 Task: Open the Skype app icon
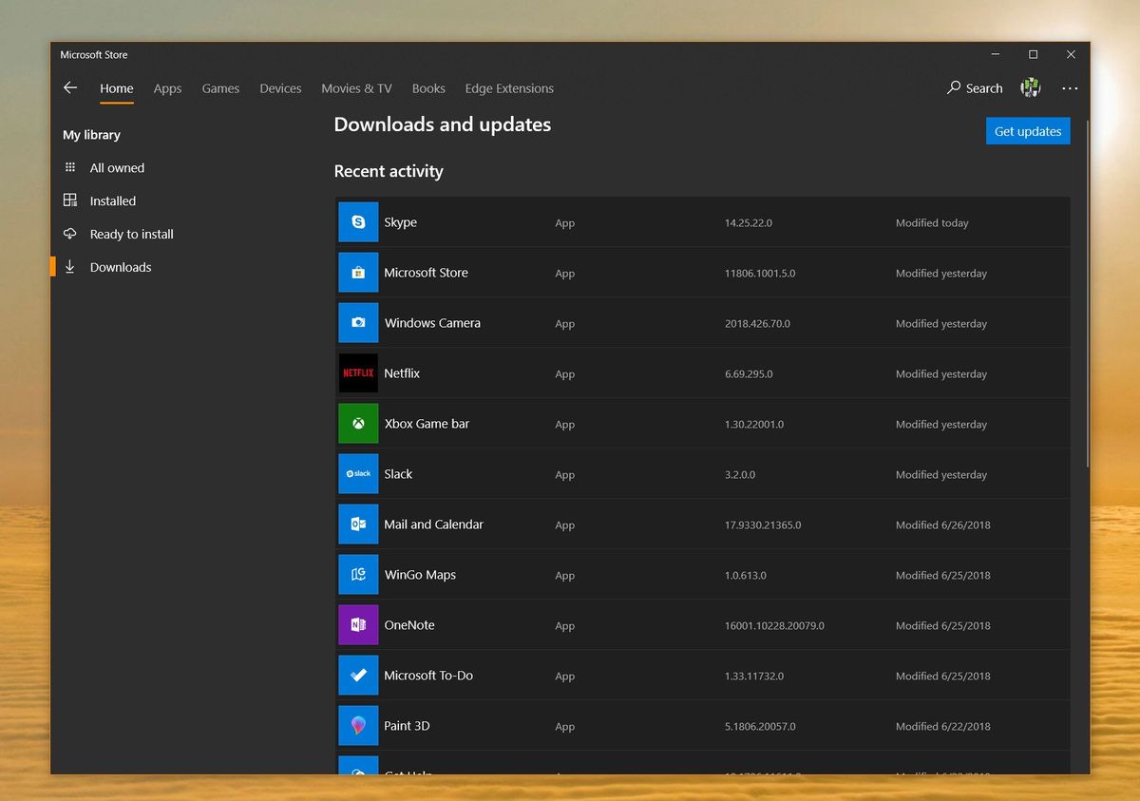tap(358, 221)
